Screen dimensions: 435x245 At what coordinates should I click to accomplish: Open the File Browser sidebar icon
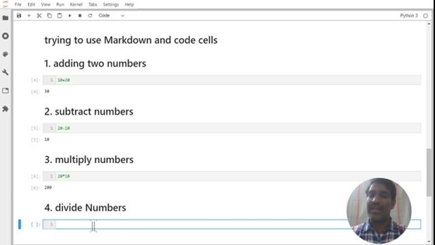(5, 18)
